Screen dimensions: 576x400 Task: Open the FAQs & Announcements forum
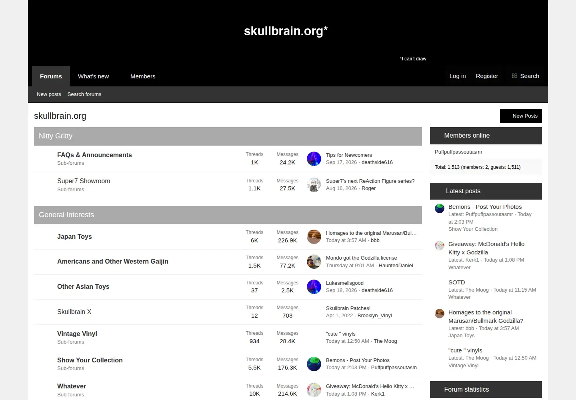[94, 155]
